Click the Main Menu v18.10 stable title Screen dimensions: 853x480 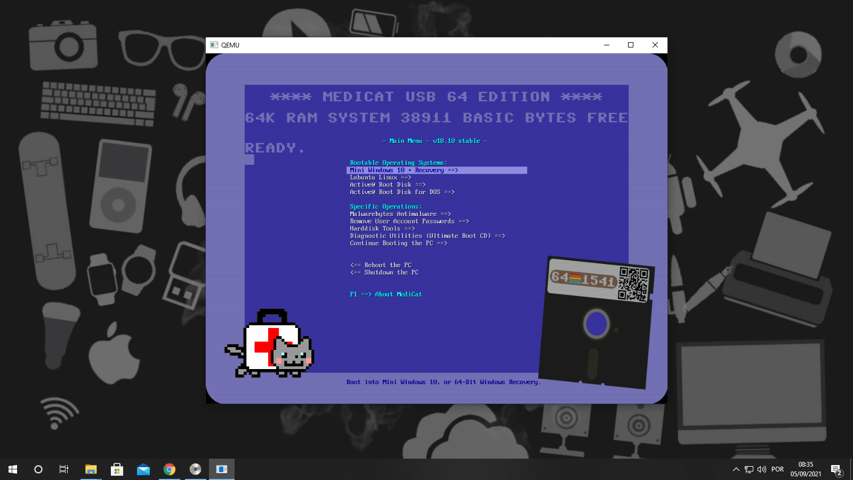click(x=434, y=141)
